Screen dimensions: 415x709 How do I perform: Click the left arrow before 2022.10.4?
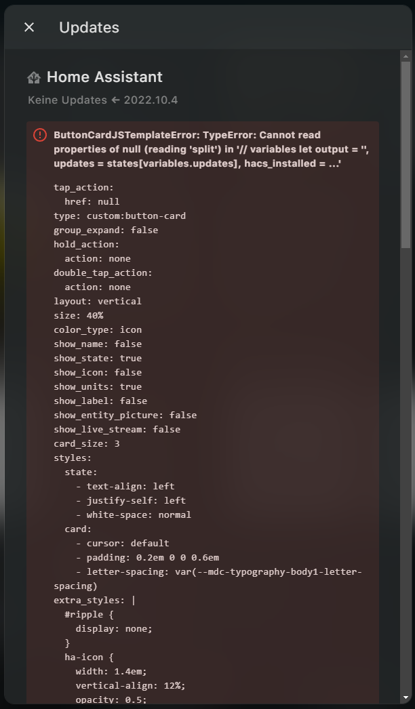point(115,100)
